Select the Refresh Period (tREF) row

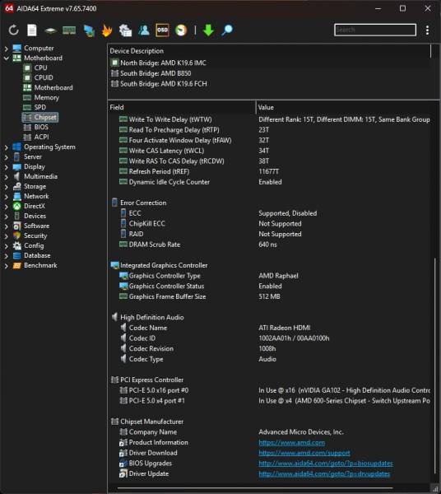point(269,172)
